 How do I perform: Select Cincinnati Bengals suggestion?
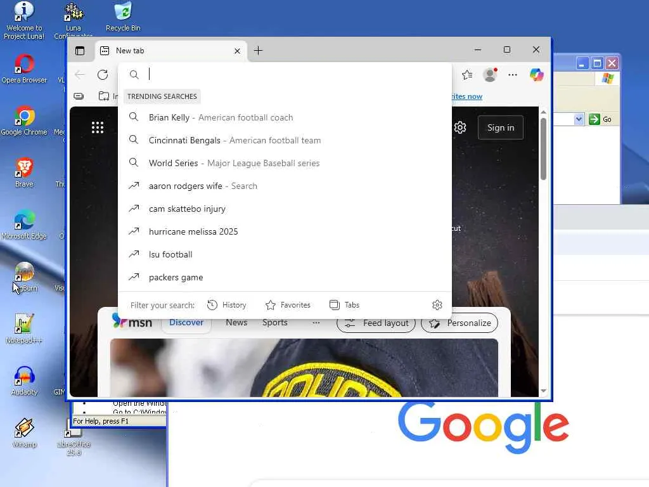[285, 140]
